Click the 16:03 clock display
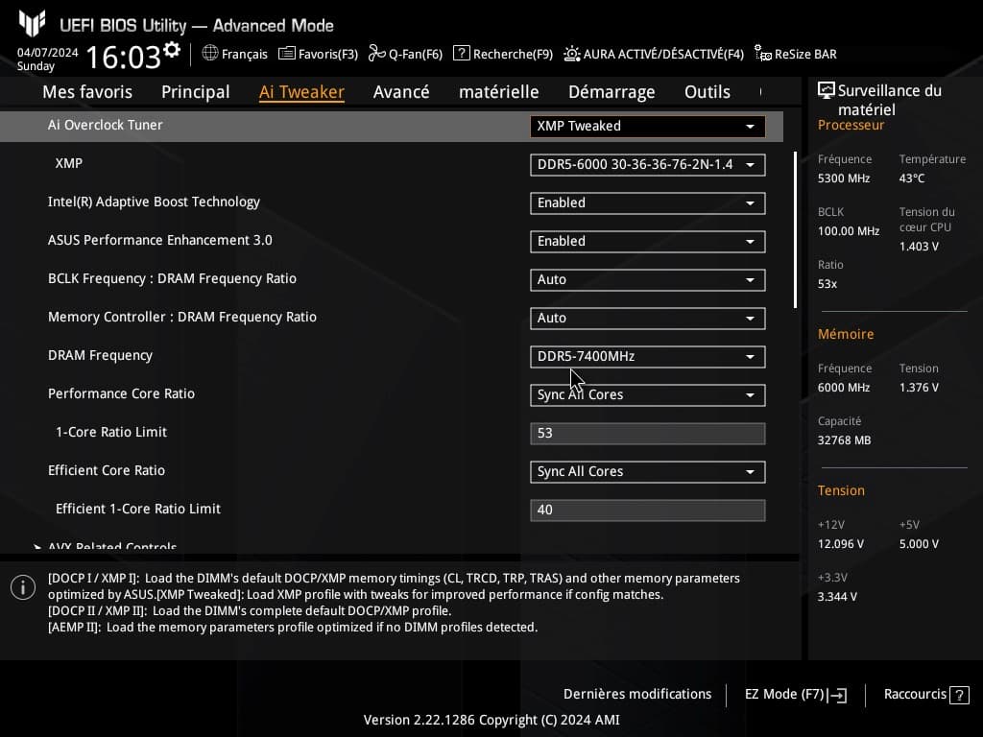 [x=123, y=57]
